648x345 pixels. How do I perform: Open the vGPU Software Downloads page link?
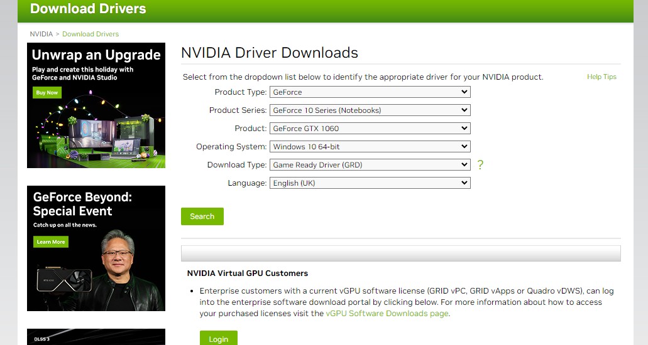coord(387,313)
